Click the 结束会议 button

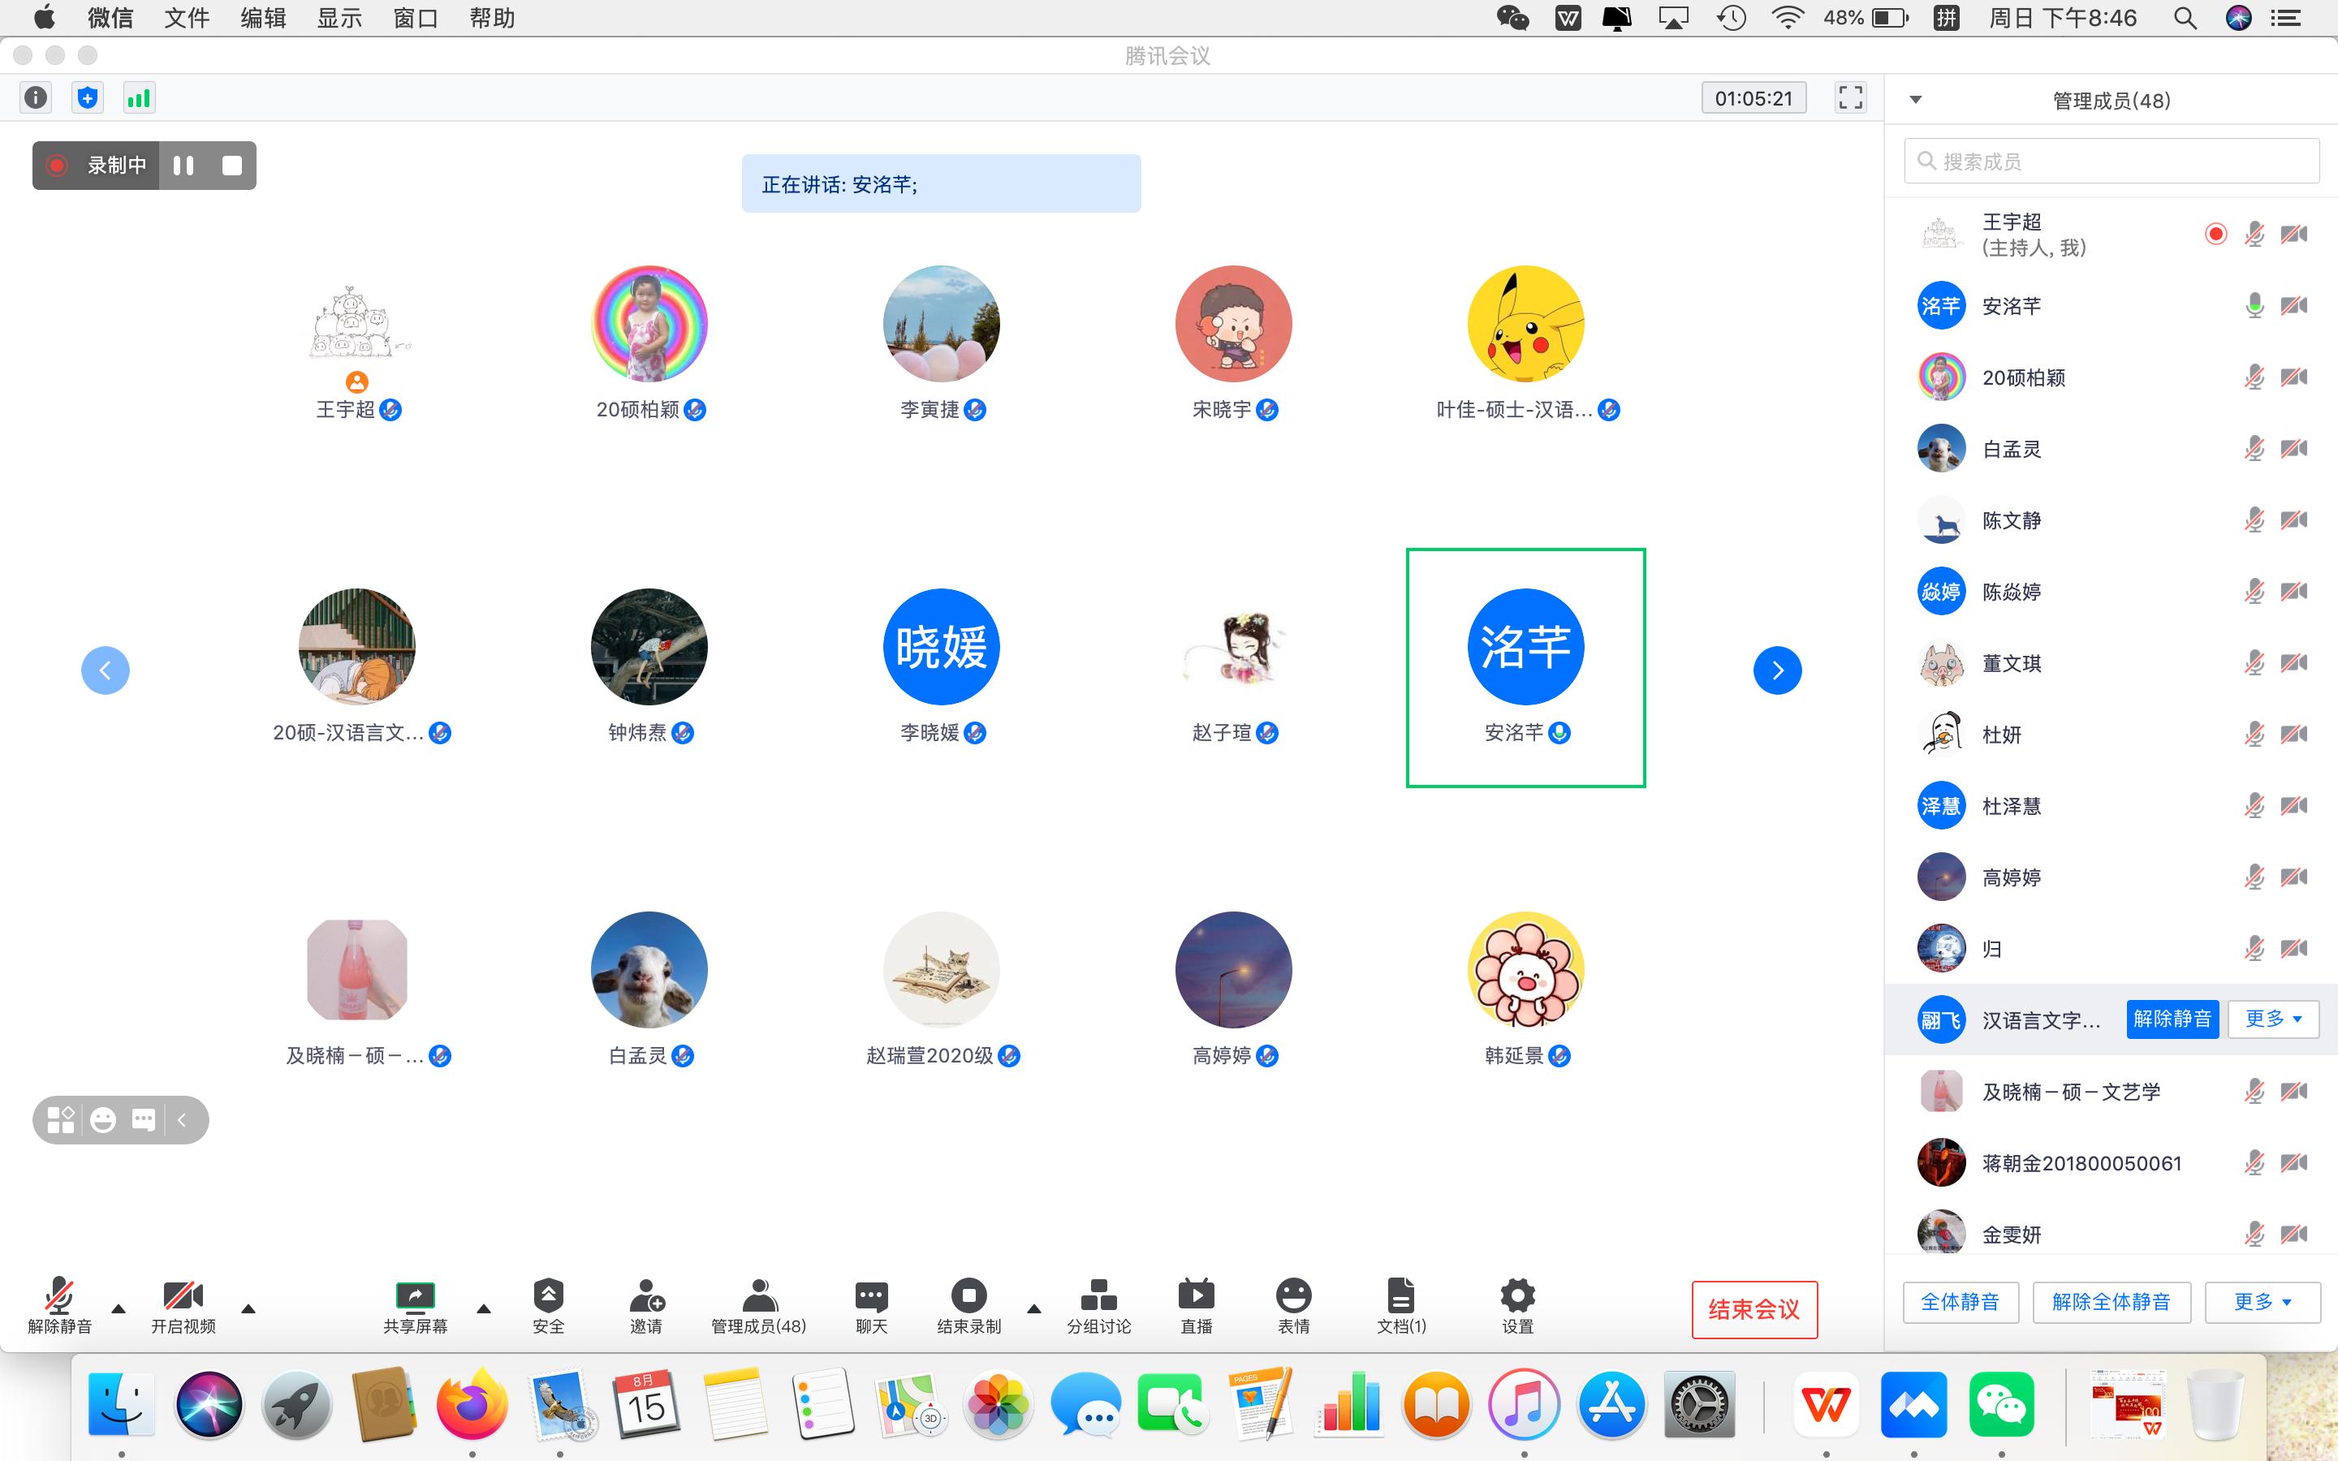point(1753,1309)
